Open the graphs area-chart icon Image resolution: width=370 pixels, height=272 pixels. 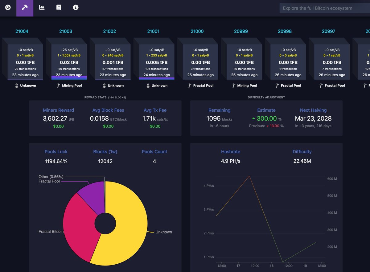pyautogui.click(x=42, y=7)
